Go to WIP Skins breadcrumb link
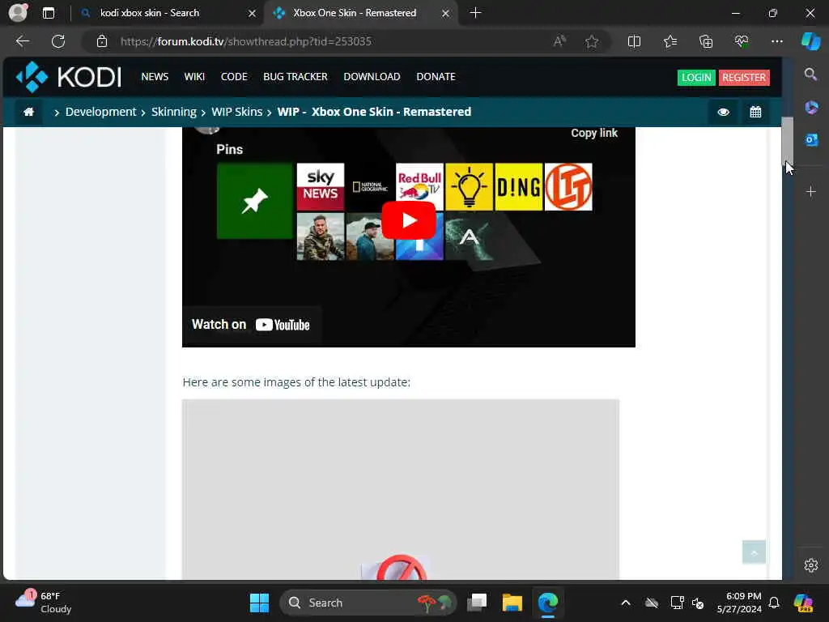The width and height of the screenshot is (829, 622). click(x=237, y=112)
